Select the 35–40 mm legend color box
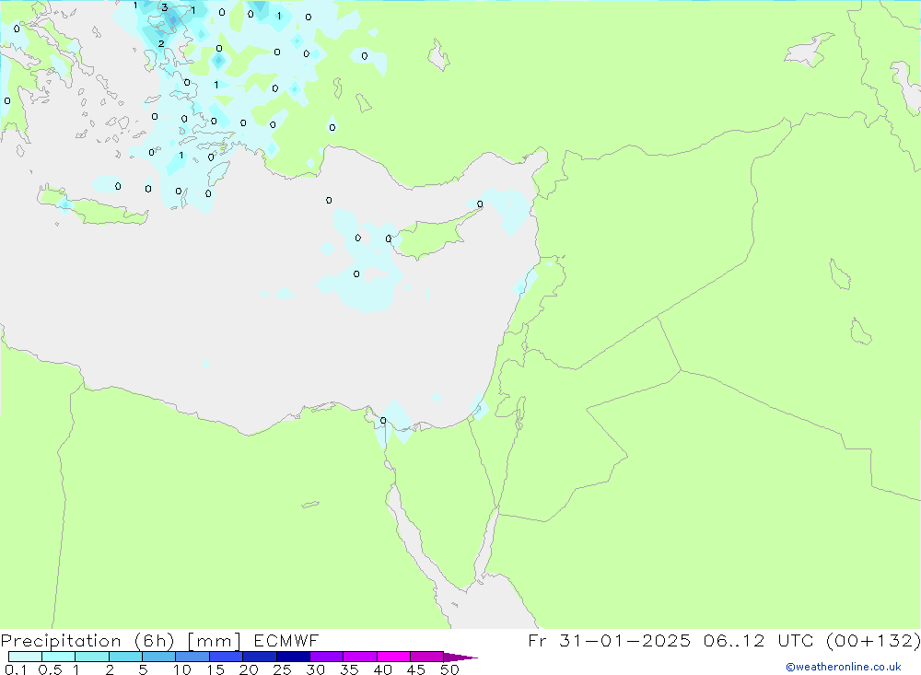Screen dimensions: 921x675 coord(360,657)
